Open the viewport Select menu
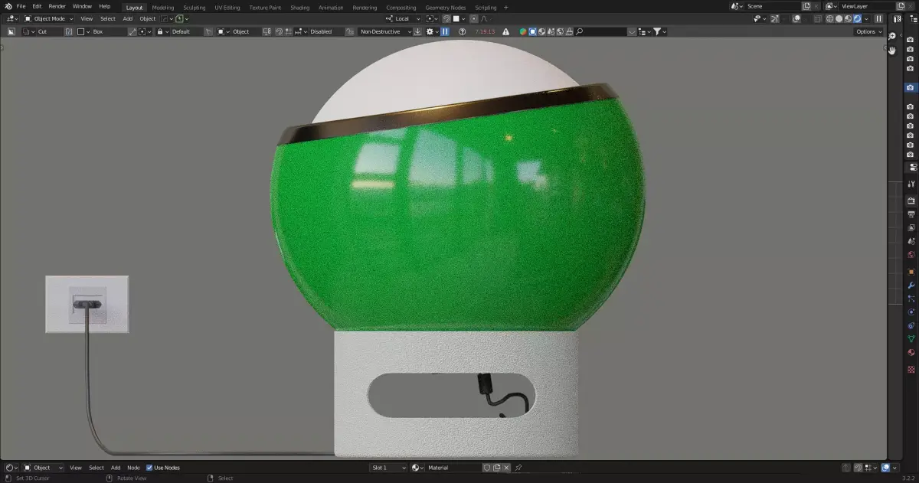The image size is (919, 483). coord(108,18)
